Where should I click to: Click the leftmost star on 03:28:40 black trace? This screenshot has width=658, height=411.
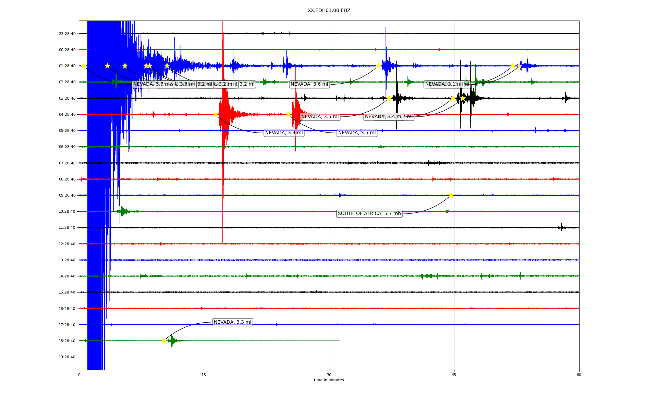coord(389,98)
